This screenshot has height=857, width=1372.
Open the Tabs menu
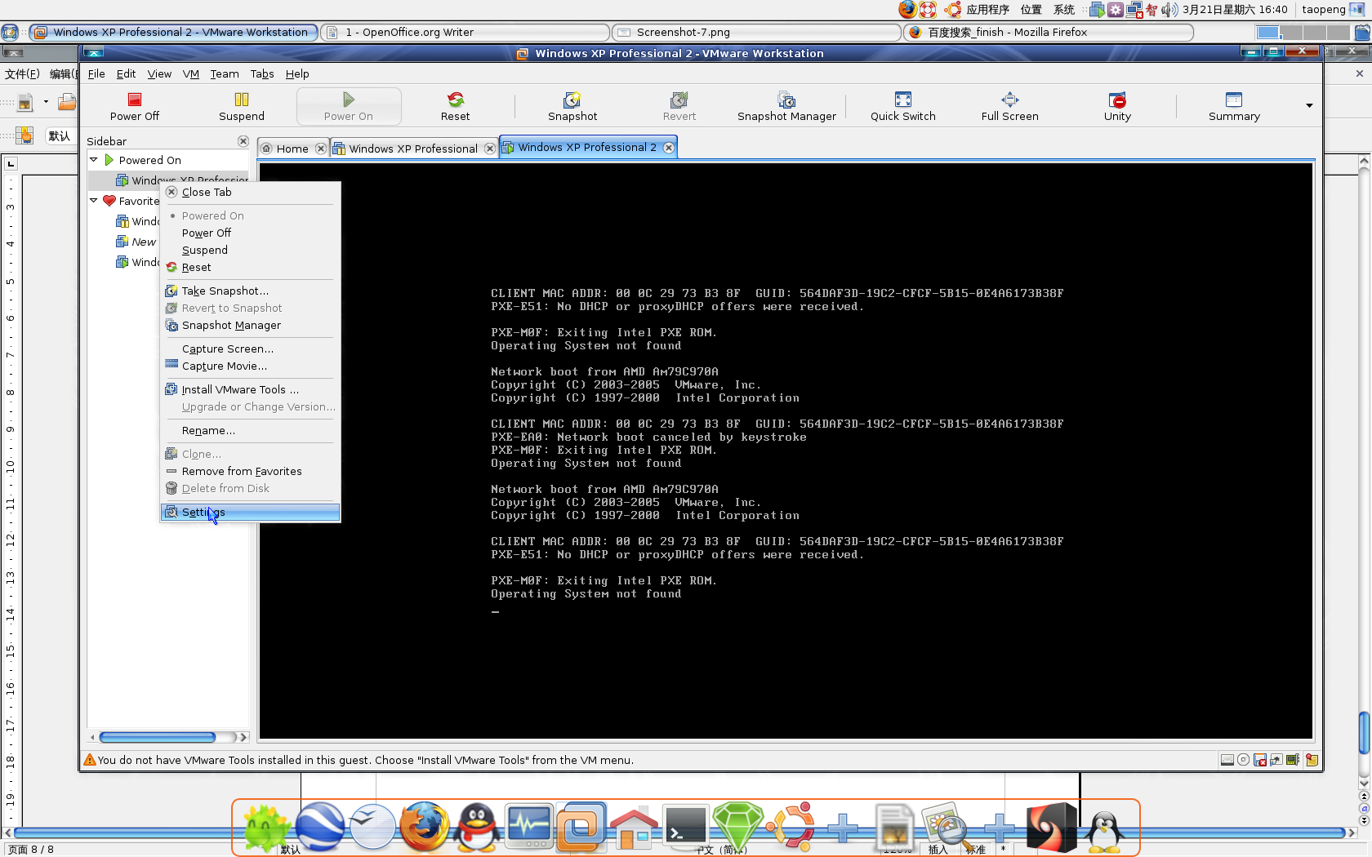262,73
